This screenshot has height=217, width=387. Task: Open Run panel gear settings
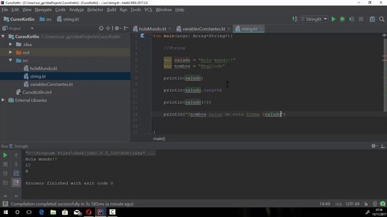tap(374, 146)
